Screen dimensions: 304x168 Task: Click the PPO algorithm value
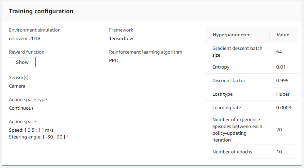click(x=114, y=60)
